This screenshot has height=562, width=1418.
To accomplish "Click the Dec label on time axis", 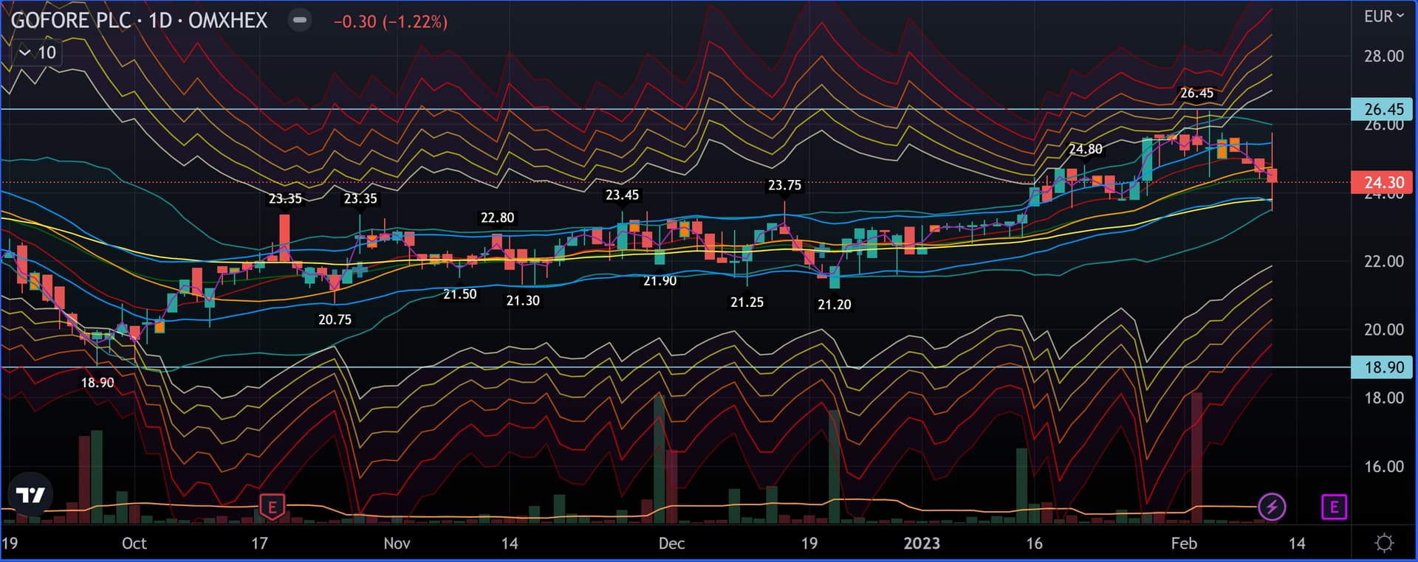I will (671, 544).
